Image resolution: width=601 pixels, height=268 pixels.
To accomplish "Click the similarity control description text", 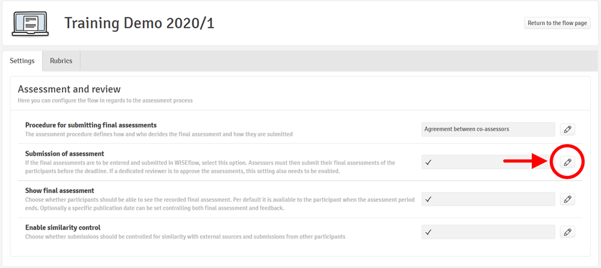I will 185,237.
